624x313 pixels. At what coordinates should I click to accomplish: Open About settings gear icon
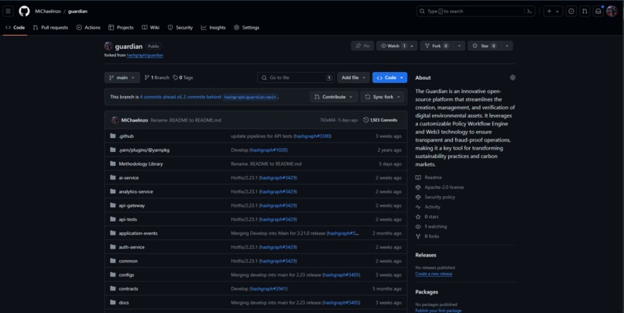pyautogui.click(x=513, y=77)
